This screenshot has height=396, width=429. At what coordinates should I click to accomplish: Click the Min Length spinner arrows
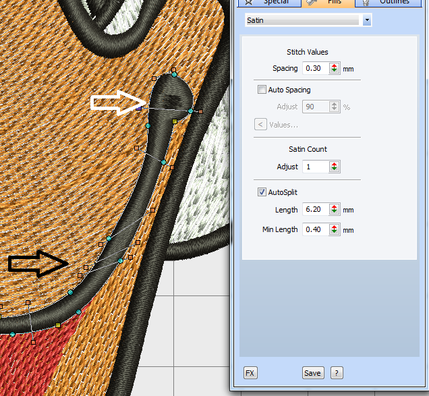[x=334, y=229]
